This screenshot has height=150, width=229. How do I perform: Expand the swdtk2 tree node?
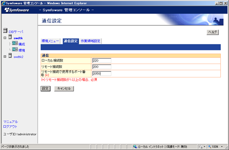[x=5, y=56]
